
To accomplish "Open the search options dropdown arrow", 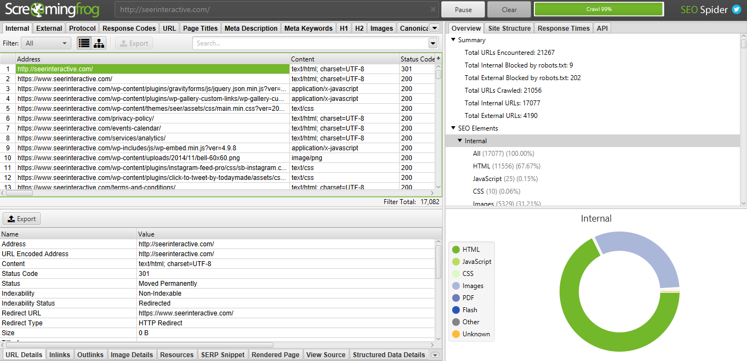I will click(x=433, y=43).
